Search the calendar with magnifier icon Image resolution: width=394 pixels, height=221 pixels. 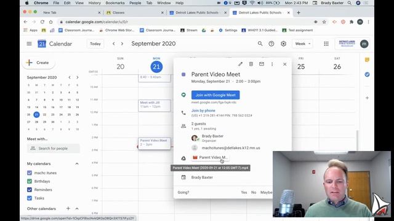click(x=260, y=44)
